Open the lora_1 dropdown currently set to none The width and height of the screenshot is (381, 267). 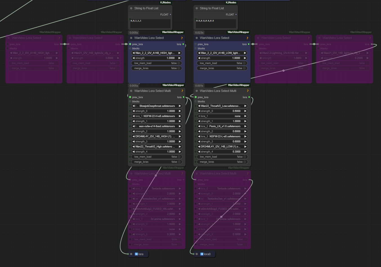click(x=222, y=116)
